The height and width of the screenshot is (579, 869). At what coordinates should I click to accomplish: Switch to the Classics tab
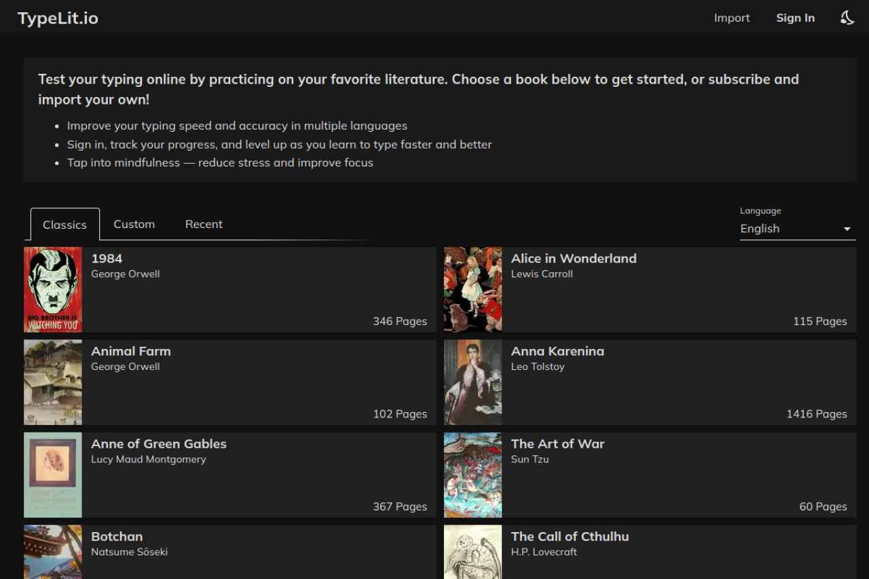tap(65, 224)
